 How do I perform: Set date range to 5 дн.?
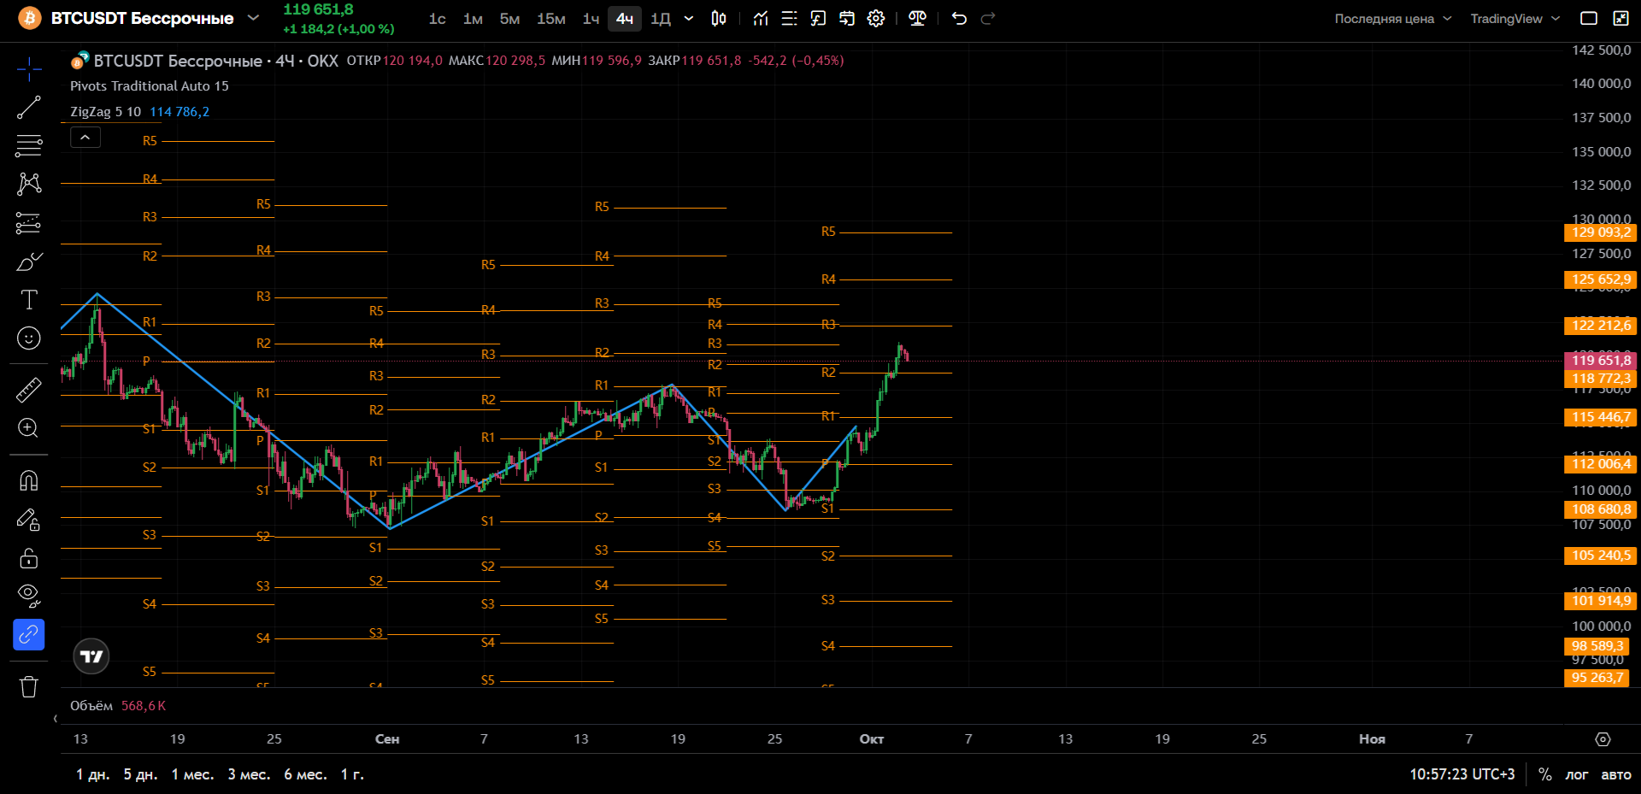[141, 774]
